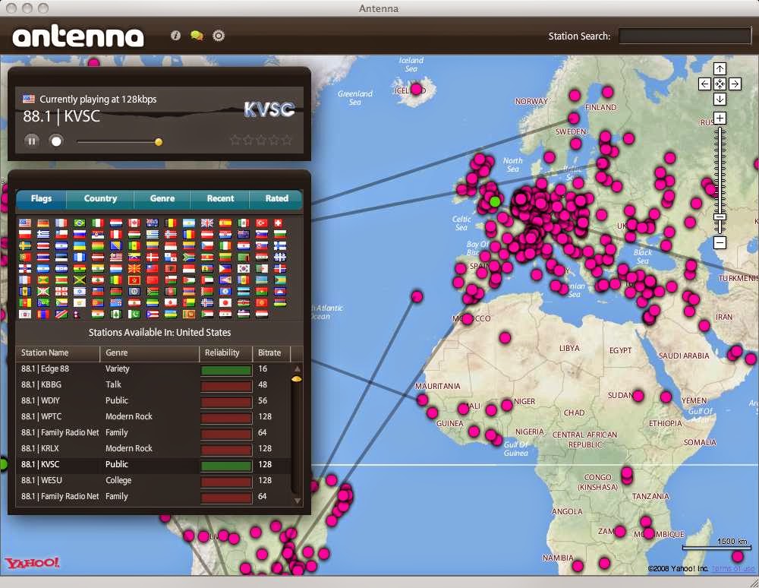The height and width of the screenshot is (588, 759).
Task: Zoom in with the plus button
Action: tap(720, 119)
